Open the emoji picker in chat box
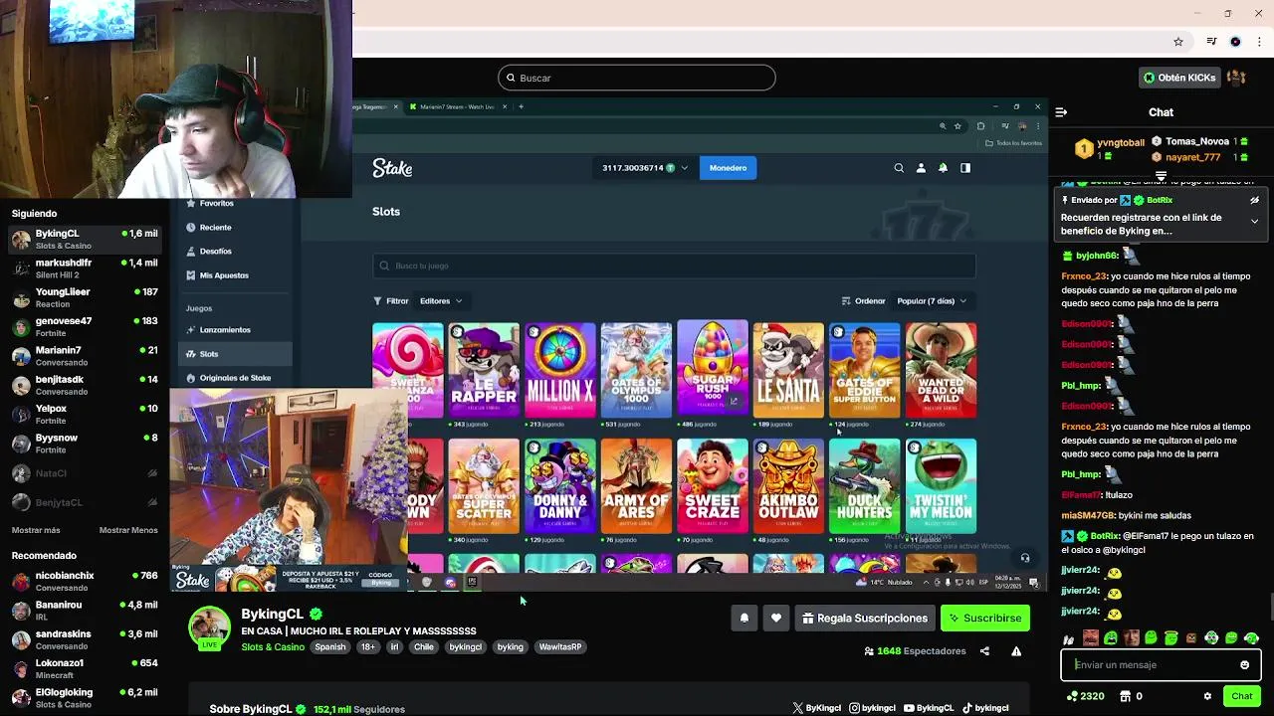Image resolution: width=1274 pixels, height=716 pixels. (1244, 665)
